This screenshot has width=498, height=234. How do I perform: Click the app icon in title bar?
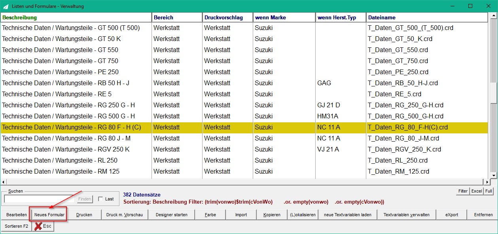(6, 6)
